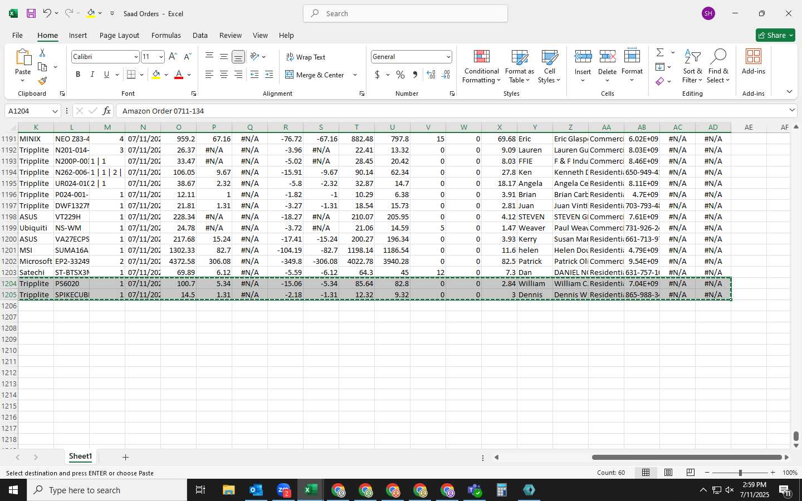Viewport: 802px width, 501px height.
Task: Switch to the Page Layout tab
Action: coord(119,35)
